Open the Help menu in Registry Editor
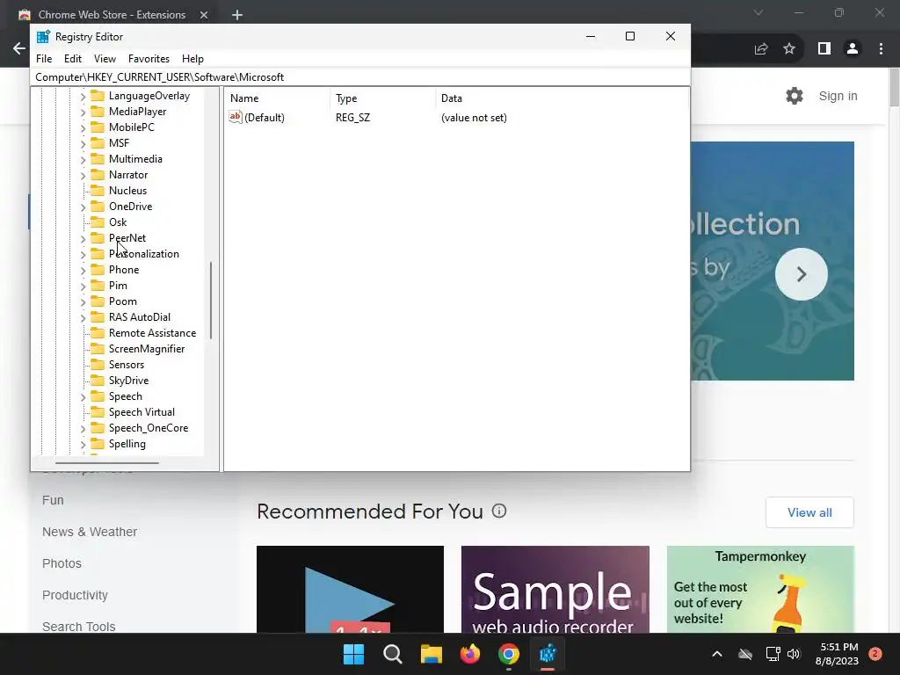The width and height of the screenshot is (900, 675). (x=192, y=59)
